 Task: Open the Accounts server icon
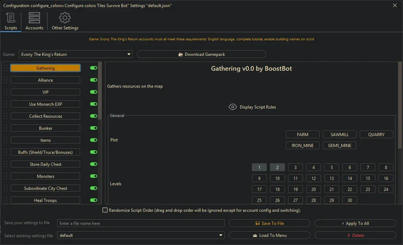[34, 17]
